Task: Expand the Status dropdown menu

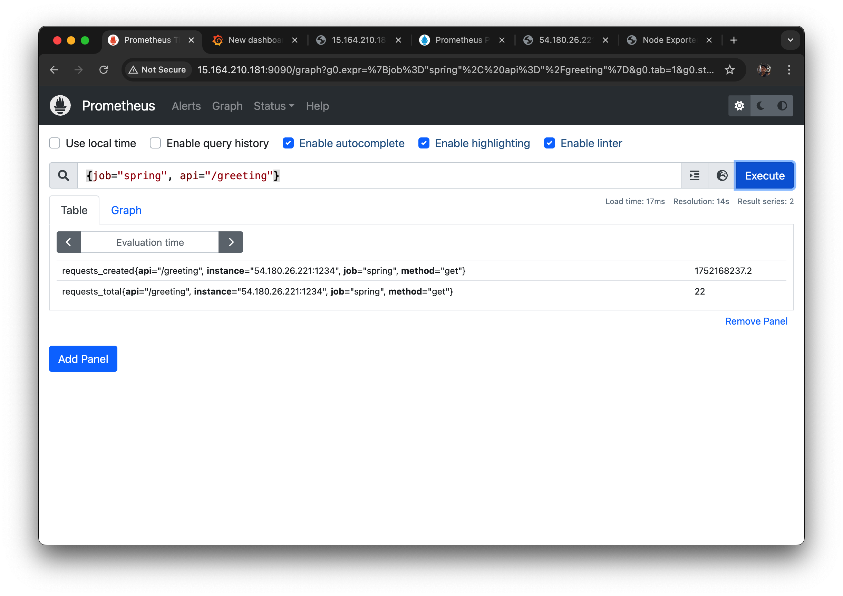Action: (274, 106)
